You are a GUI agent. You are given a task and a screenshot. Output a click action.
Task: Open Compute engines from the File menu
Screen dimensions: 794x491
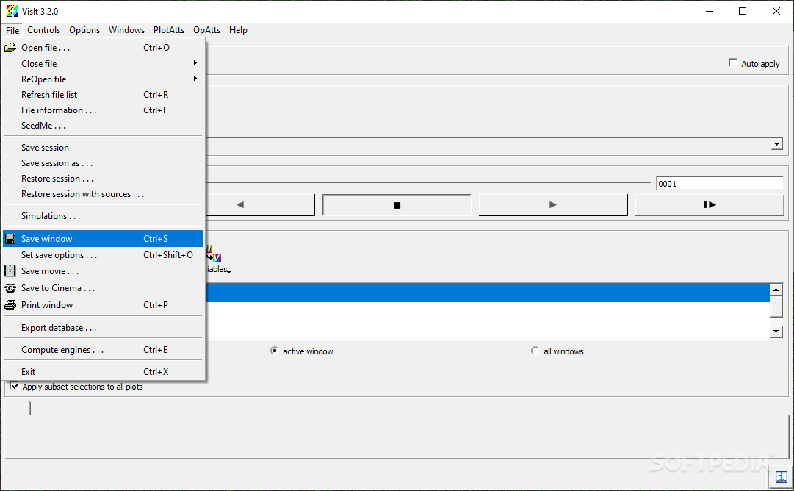[104, 350]
